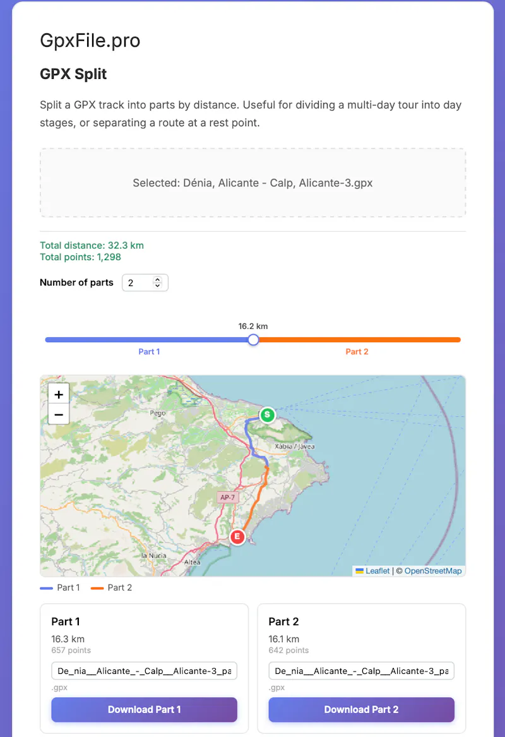Click the GpxFile.pro site title
505x737 pixels.
coord(90,40)
